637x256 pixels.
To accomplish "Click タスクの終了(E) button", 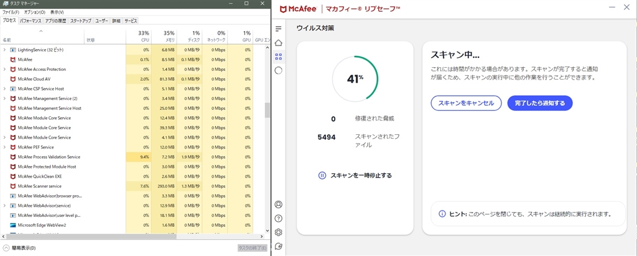I will coord(253,248).
